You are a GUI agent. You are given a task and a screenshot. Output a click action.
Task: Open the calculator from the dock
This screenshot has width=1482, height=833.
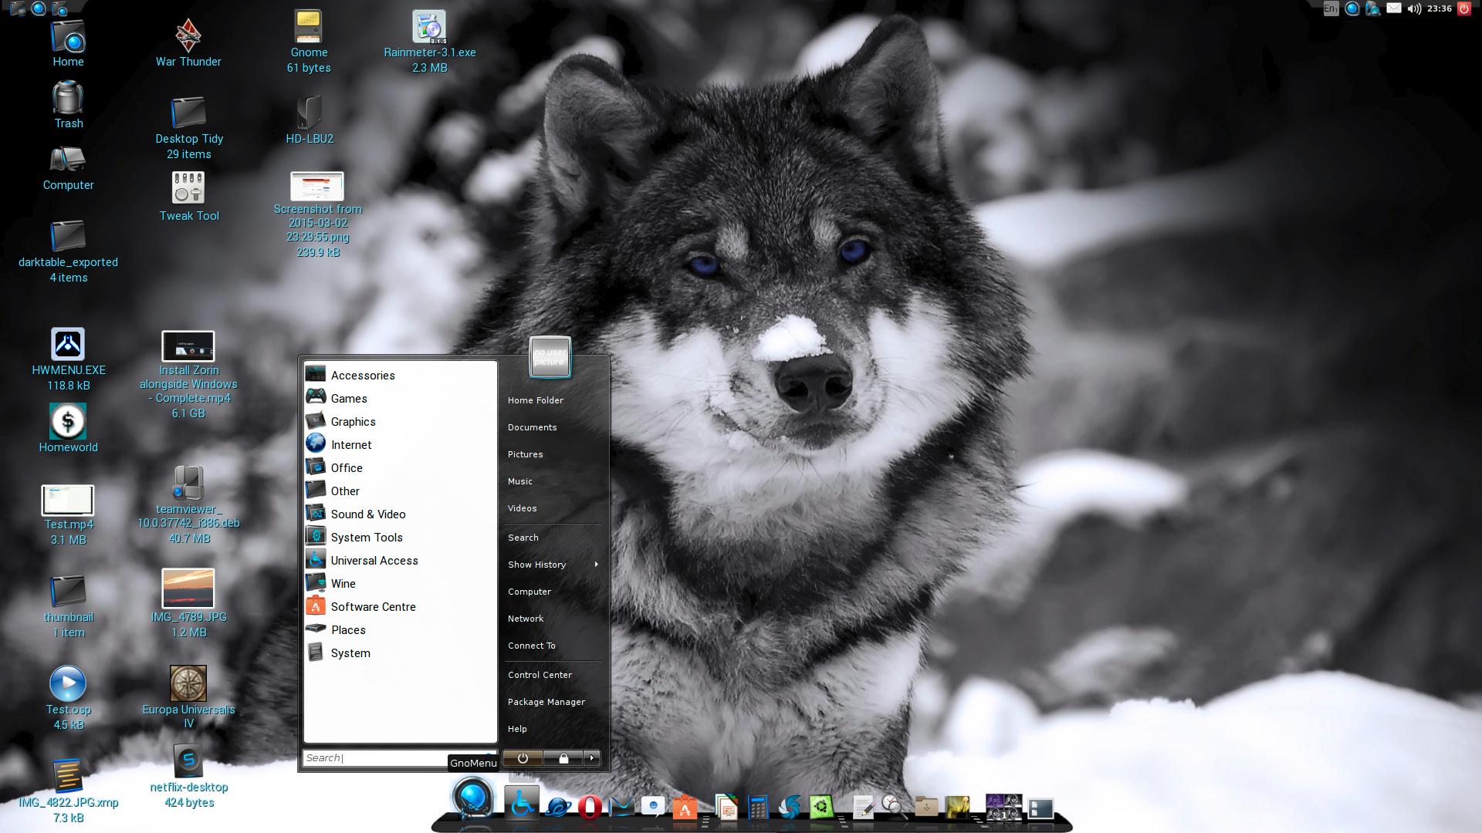(758, 808)
